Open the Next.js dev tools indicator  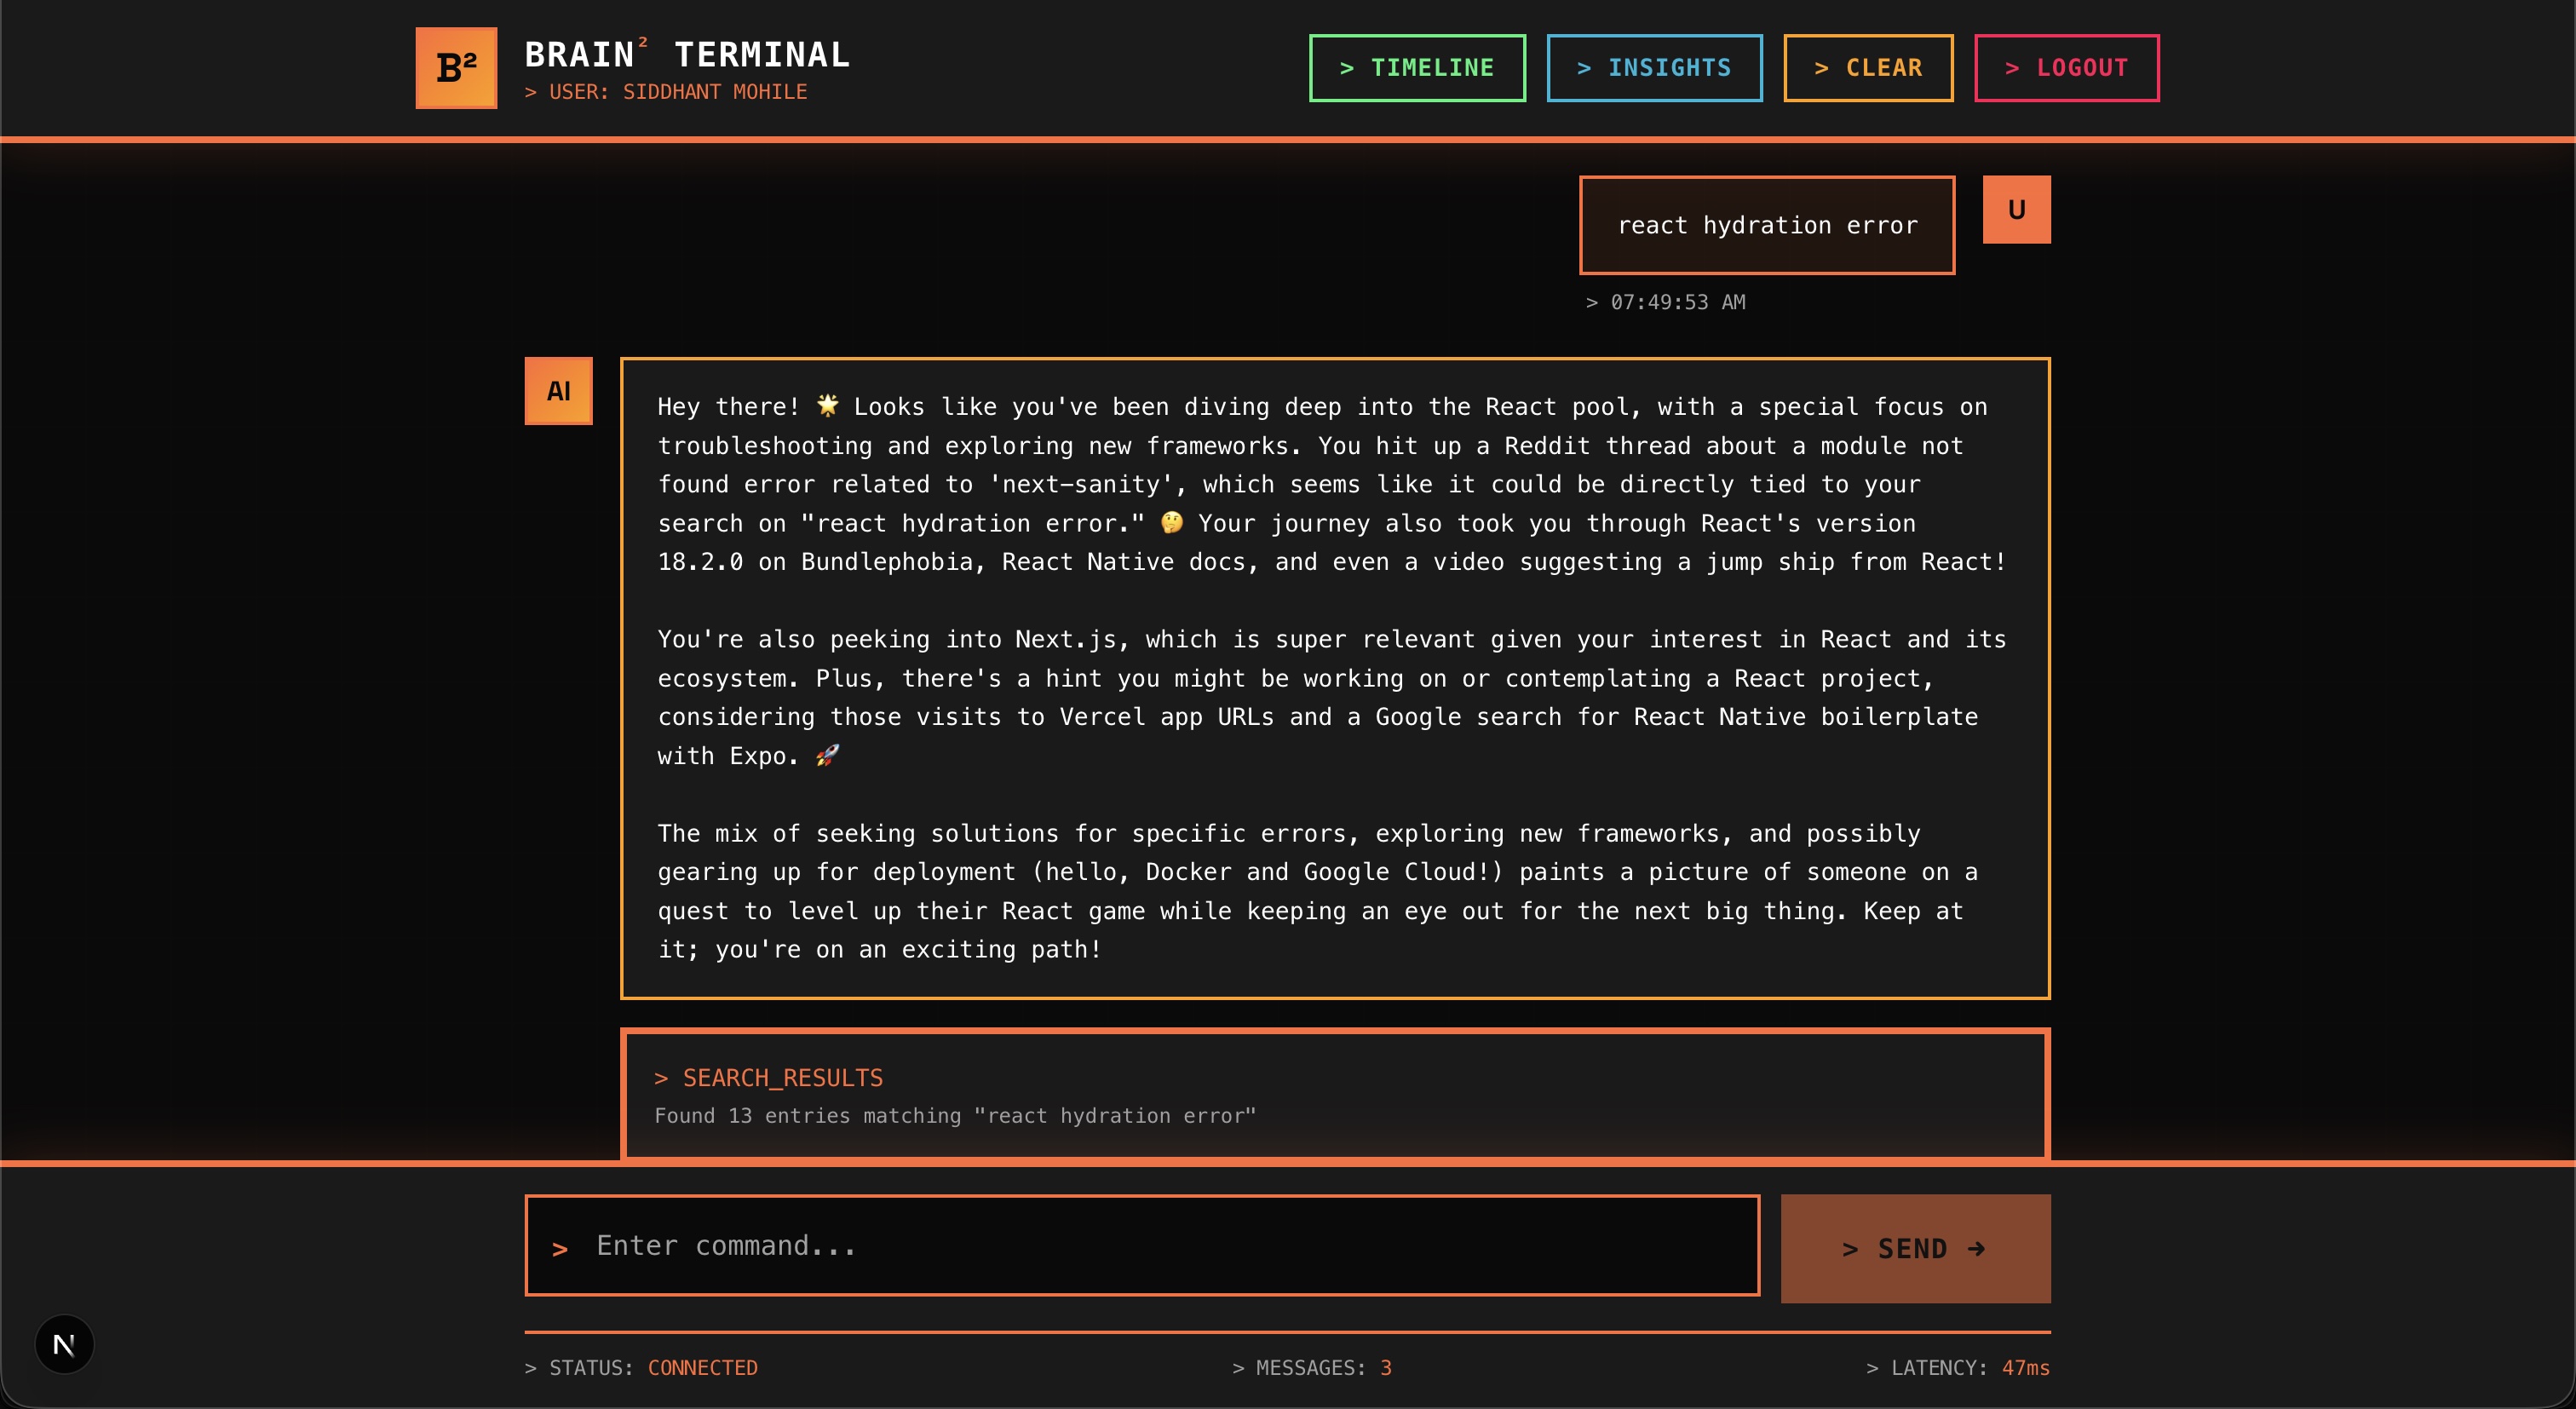[64, 1344]
